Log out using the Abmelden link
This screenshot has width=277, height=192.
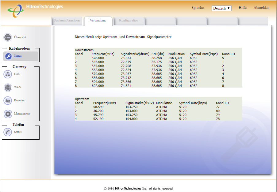click(261, 8)
